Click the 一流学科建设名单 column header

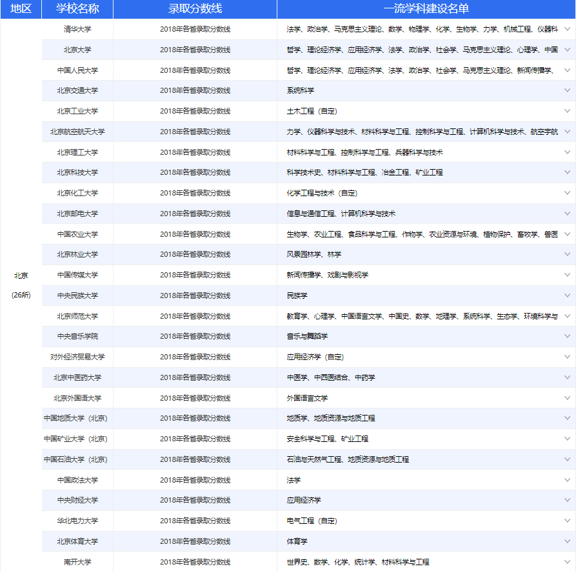tap(426, 9)
